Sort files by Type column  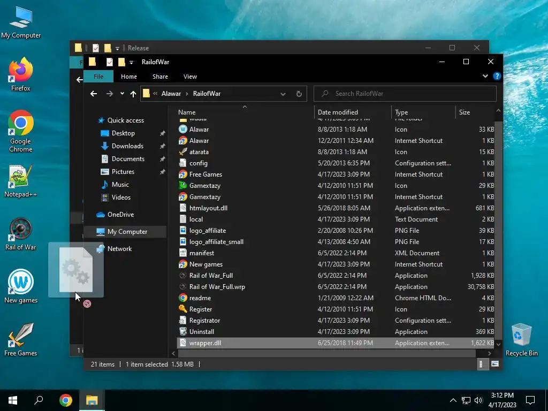pos(423,112)
